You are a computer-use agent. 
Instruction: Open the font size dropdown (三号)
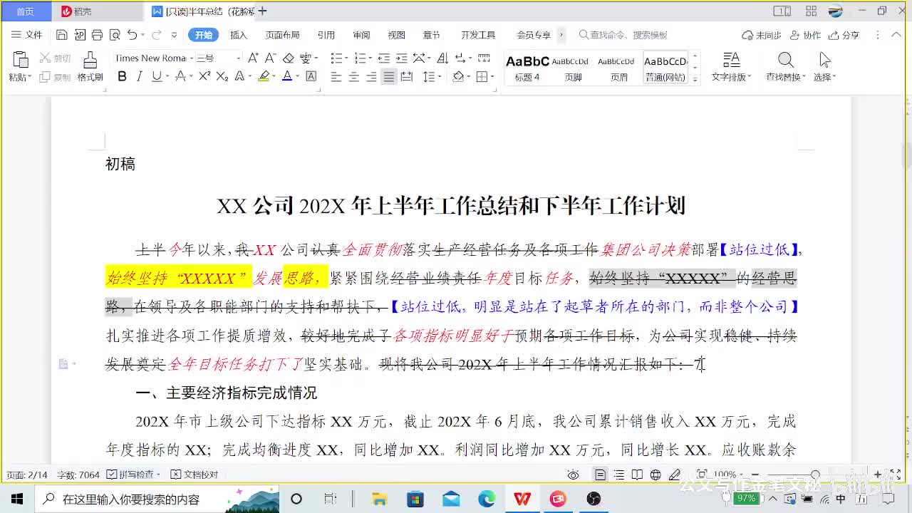pyautogui.click(x=238, y=58)
